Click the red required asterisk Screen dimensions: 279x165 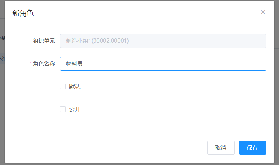coord(30,64)
